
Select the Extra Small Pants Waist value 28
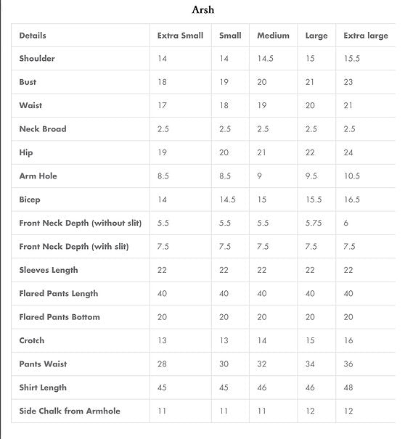pos(162,364)
